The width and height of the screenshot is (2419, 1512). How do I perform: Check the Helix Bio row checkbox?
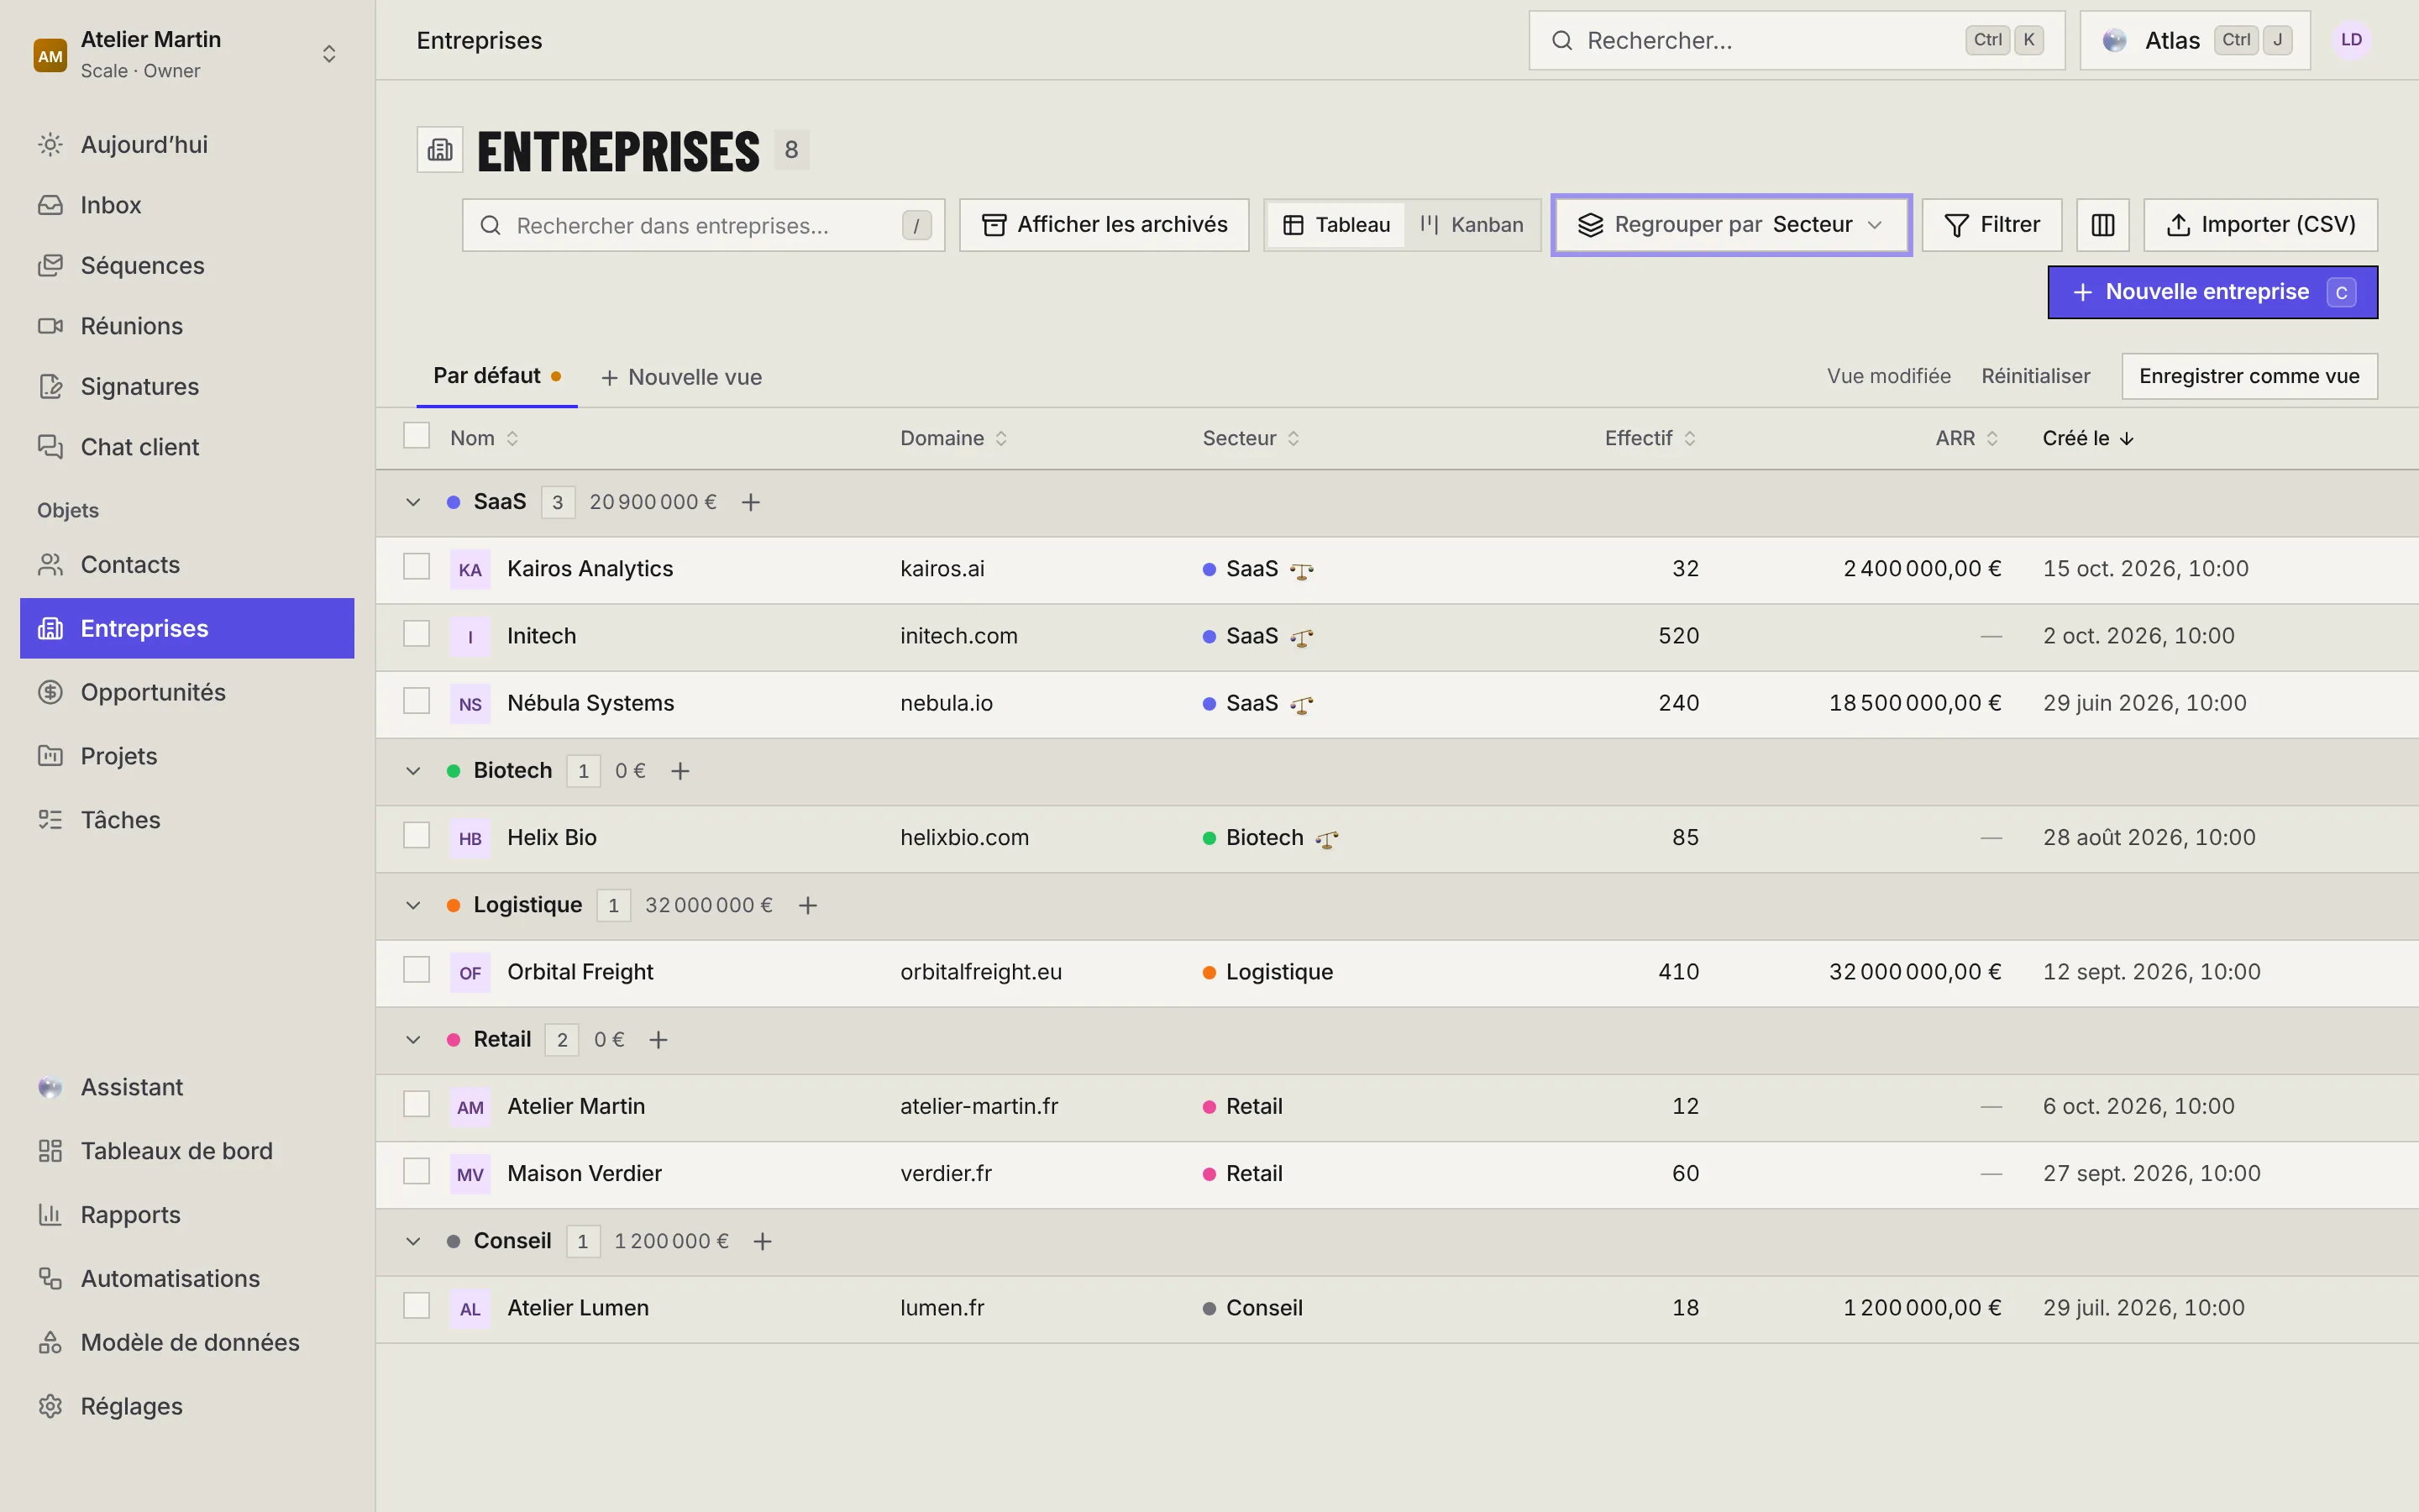click(416, 836)
